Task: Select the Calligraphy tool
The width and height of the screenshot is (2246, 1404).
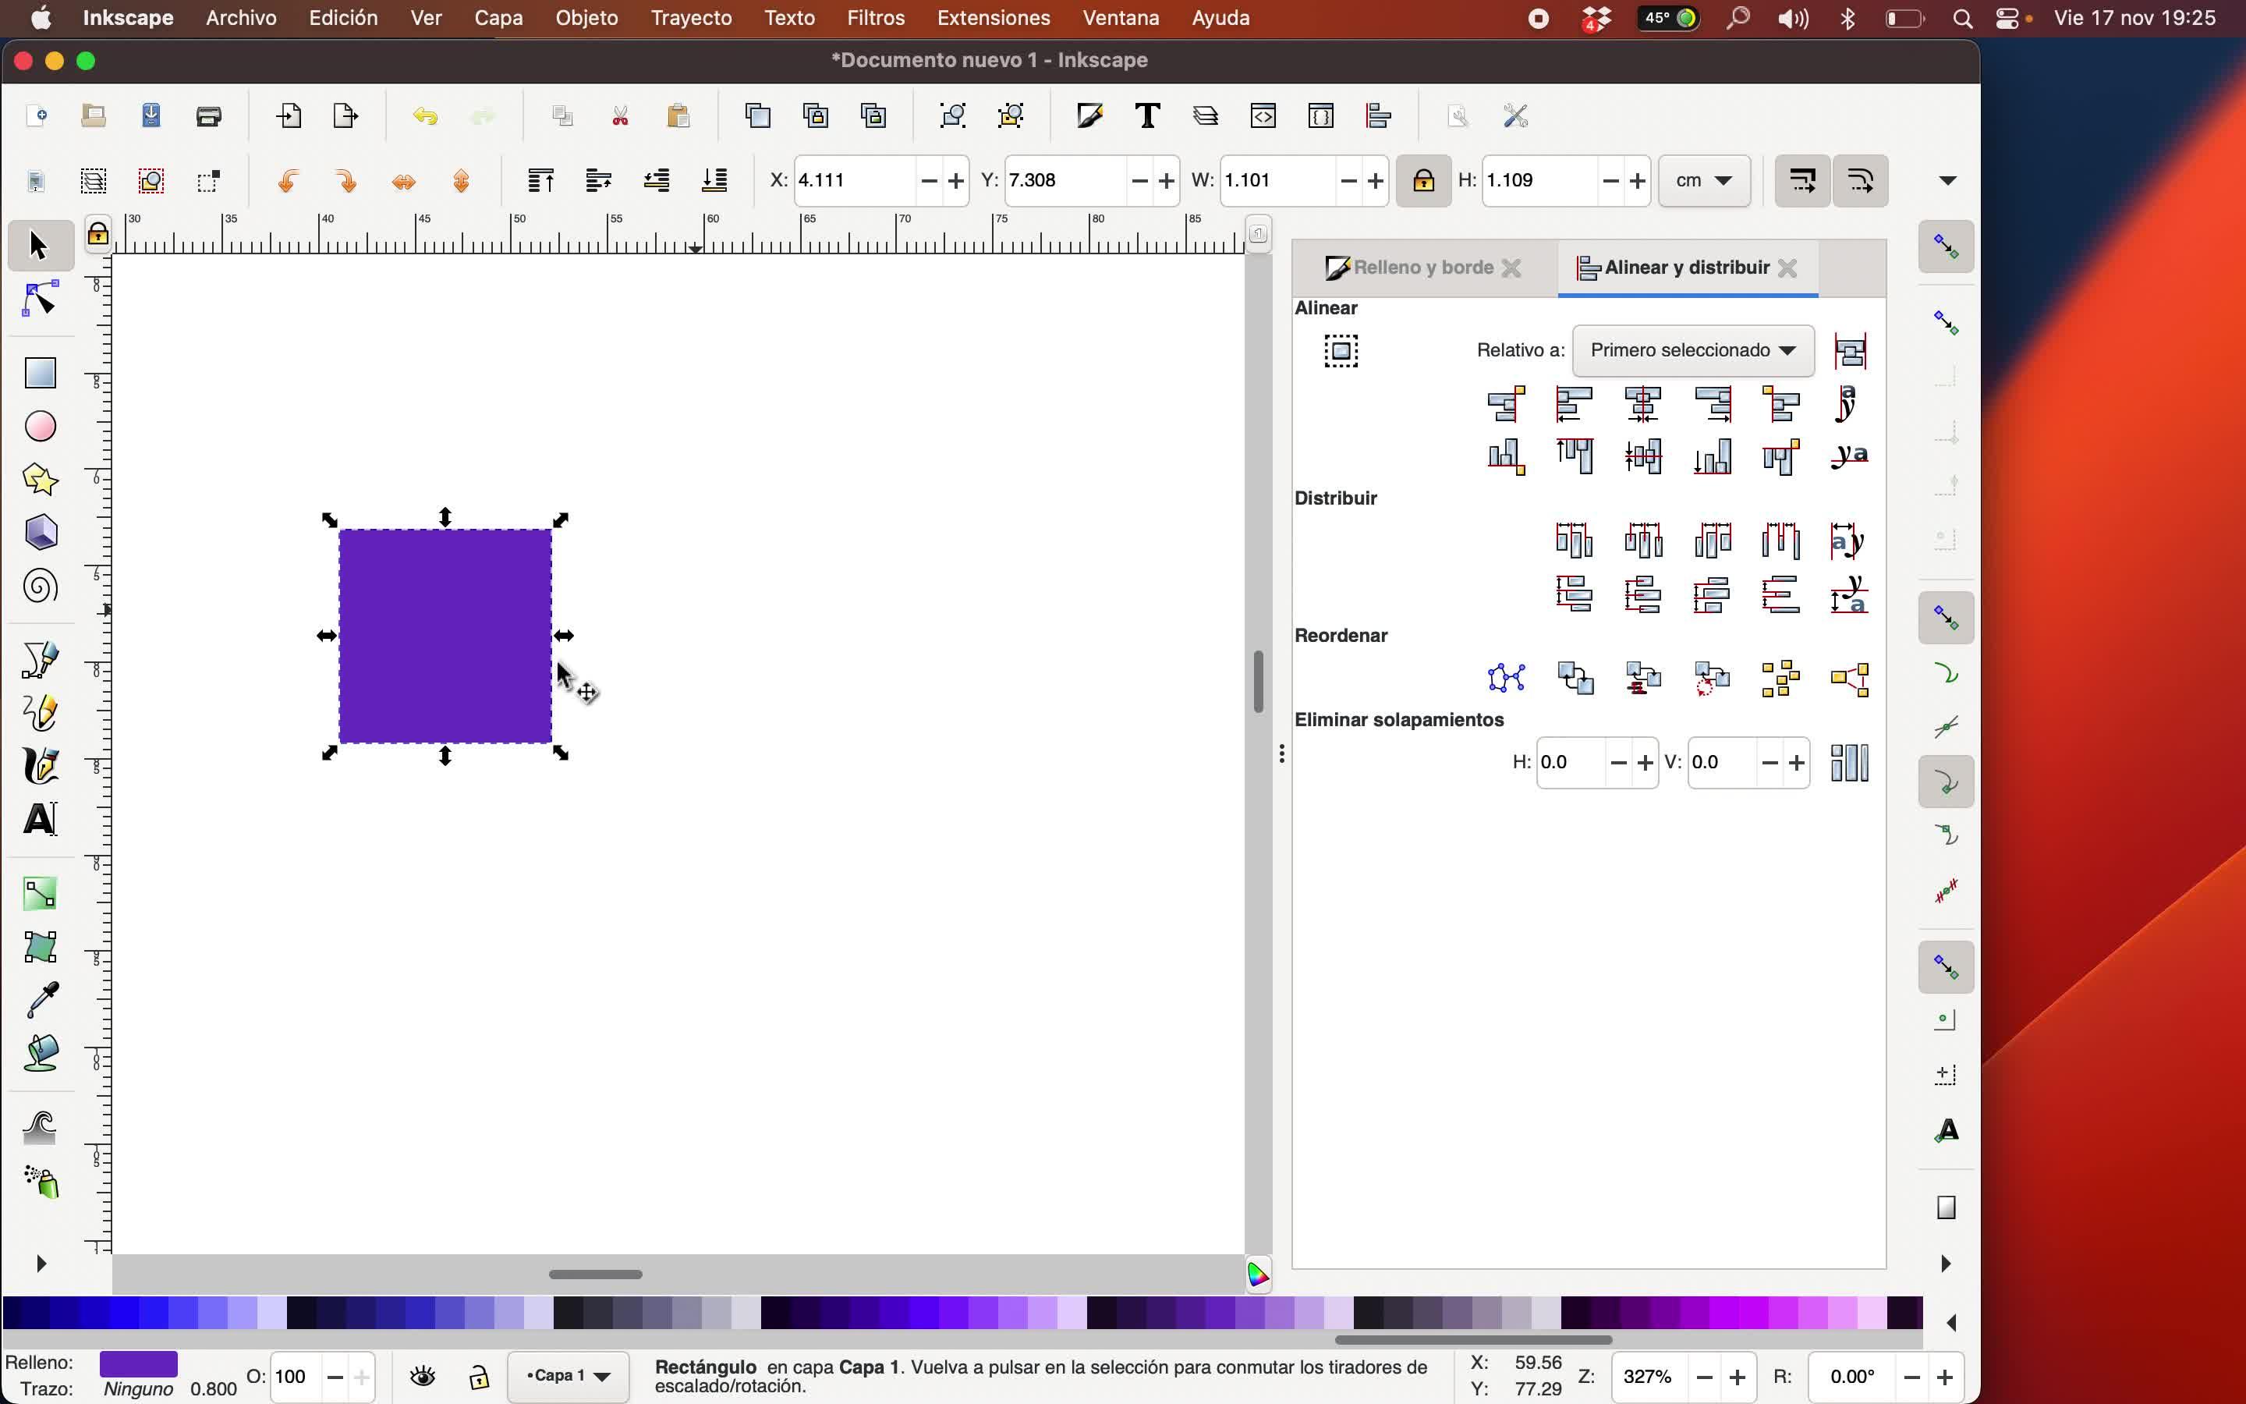Action: point(40,767)
